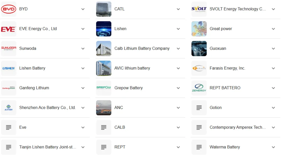281x155 pixels.
Task: Click the SVOLT logo icon
Action: (199, 9)
